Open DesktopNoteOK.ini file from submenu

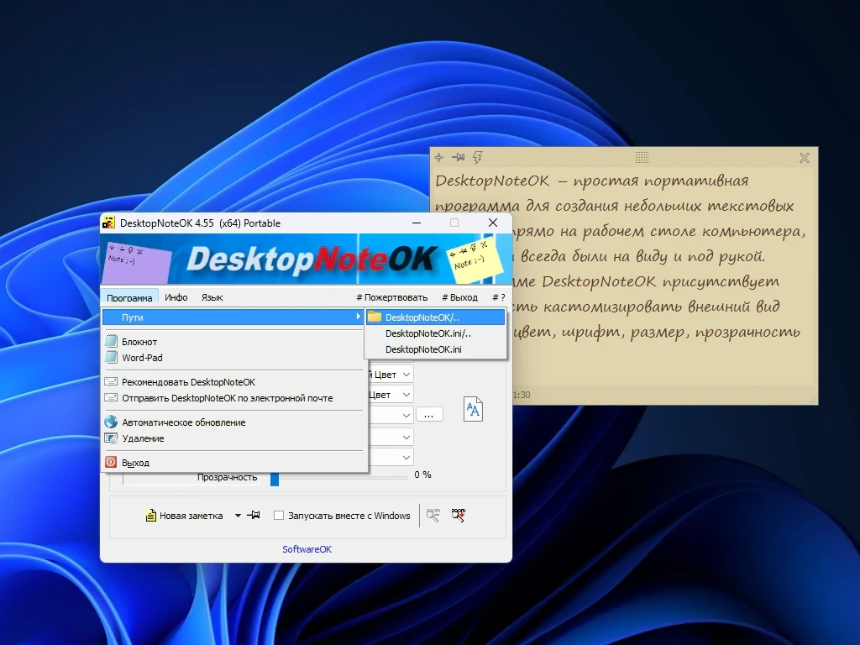[x=436, y=349]
